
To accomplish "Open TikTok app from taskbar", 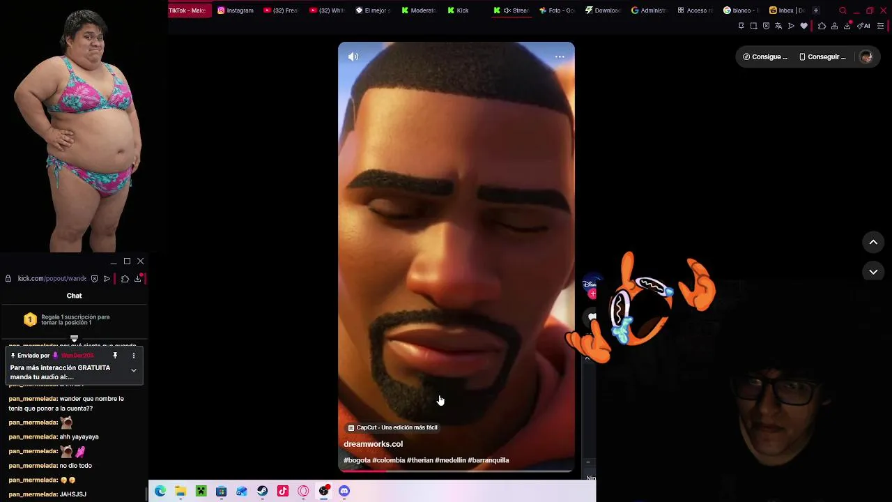I will (x=282, y=492).
